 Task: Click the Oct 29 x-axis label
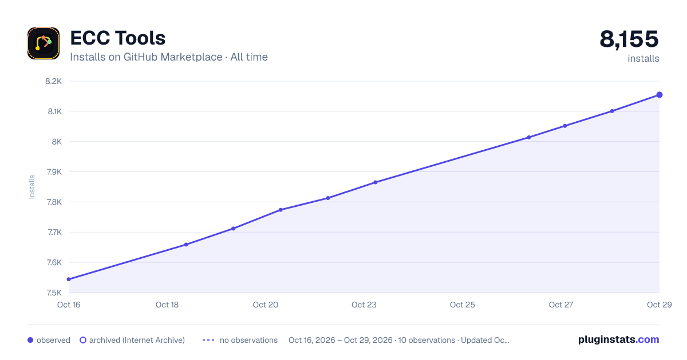tap(659, 305)
